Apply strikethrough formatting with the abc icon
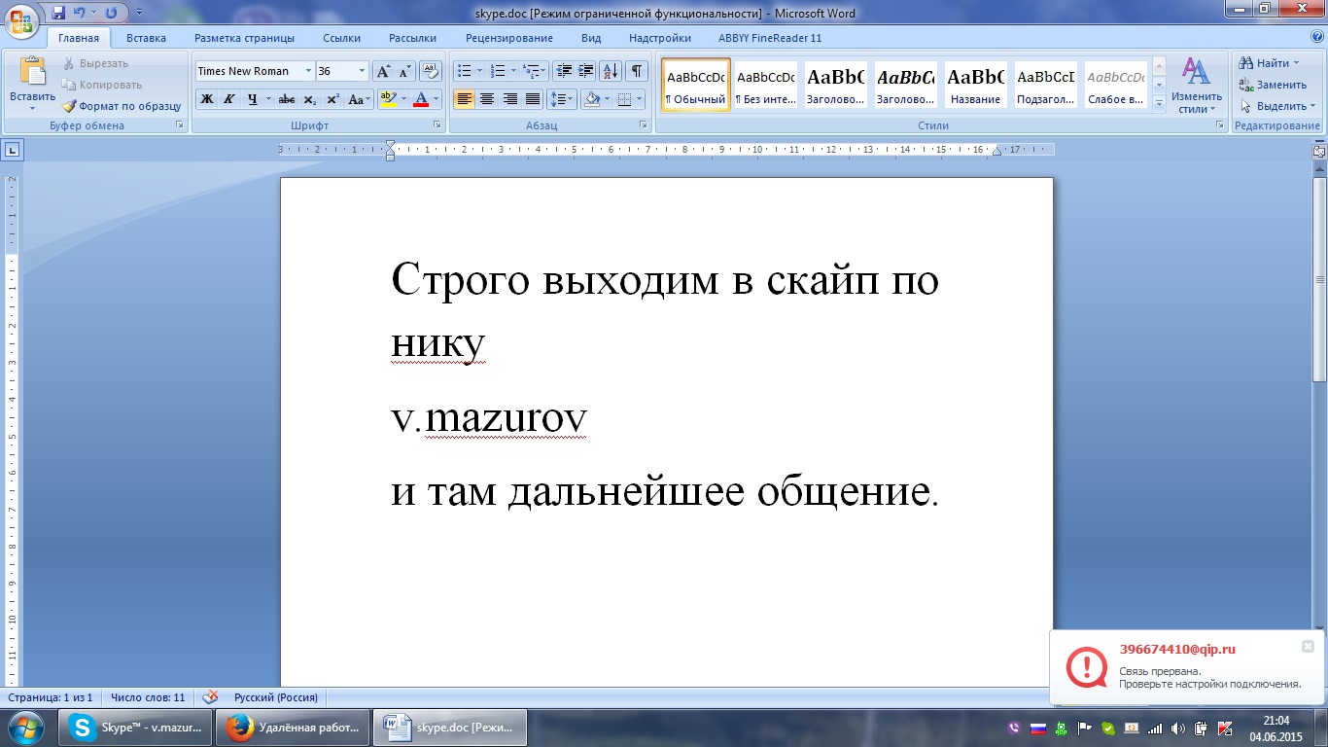Screen dimensions: 1328x747 point(286,99)
